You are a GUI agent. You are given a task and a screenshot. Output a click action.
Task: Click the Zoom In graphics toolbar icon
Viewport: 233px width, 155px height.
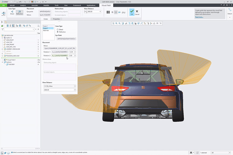(x=116, y=23)
